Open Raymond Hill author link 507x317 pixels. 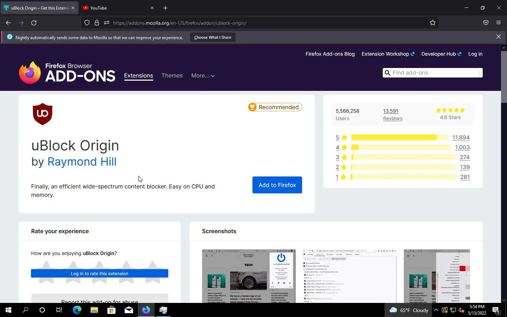[x=82, y=162]
